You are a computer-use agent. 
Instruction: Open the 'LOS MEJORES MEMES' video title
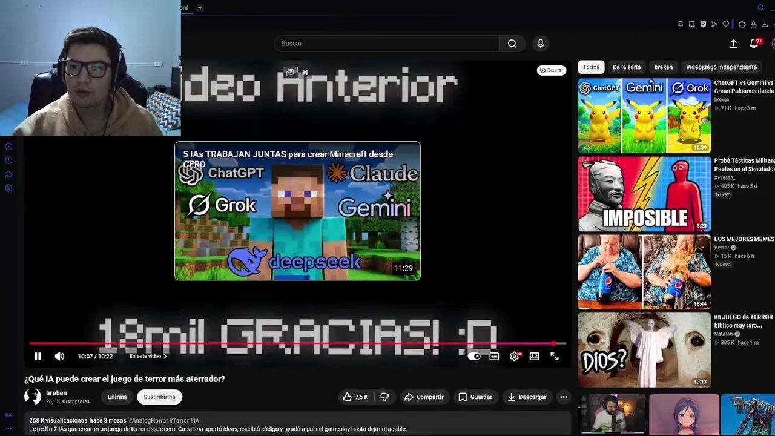tap(744, 239)
